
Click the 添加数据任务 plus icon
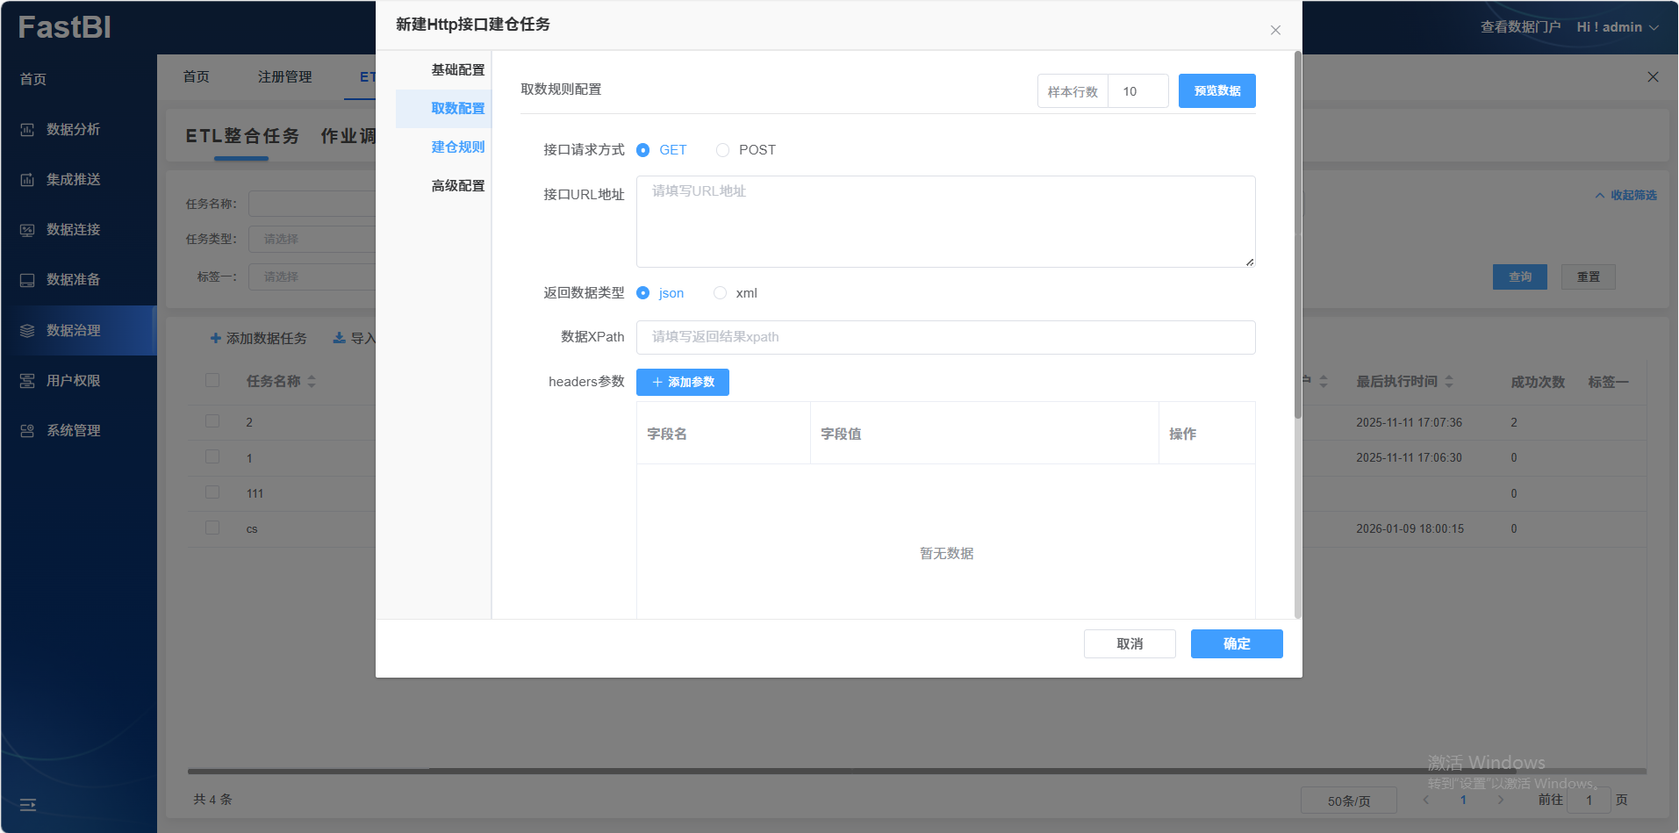coord(215,337)
